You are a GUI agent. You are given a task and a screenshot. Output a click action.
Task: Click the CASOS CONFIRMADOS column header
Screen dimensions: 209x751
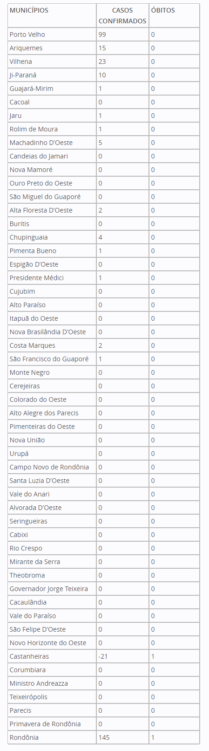(122, 15)
